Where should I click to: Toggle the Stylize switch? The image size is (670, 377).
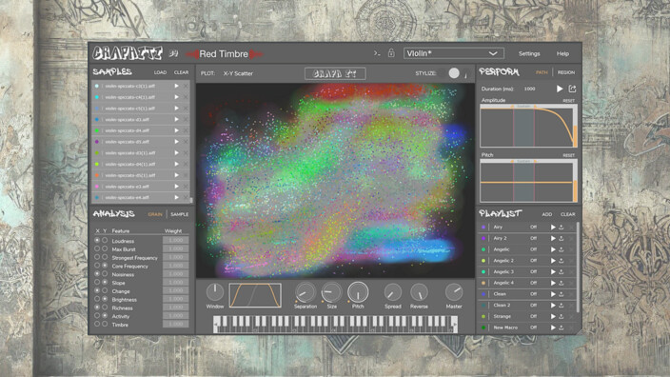tap(454, 73)
